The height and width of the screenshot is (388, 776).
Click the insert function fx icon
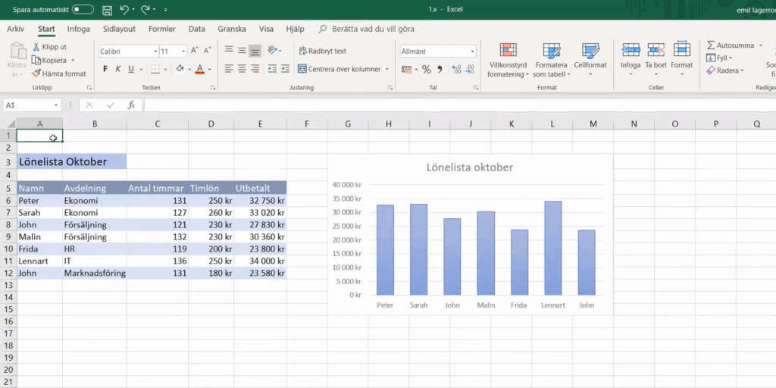coord(130,105)
